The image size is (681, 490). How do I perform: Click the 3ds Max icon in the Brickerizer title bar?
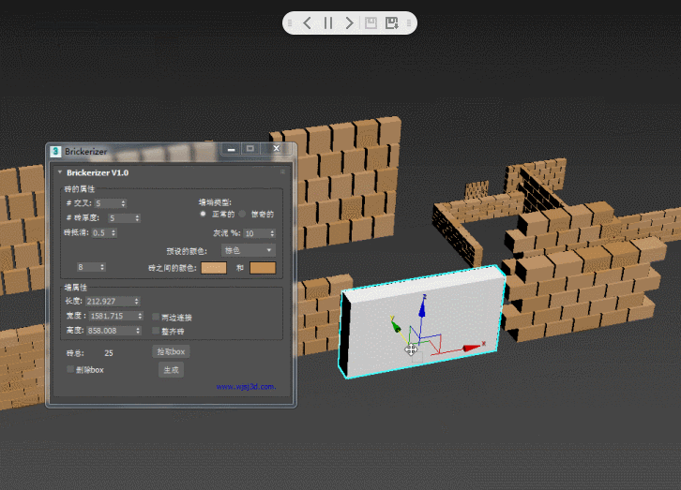[x=56, y=150]
